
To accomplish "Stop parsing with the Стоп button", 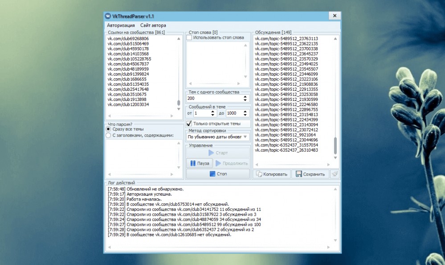I will click(x=218, y=174).
